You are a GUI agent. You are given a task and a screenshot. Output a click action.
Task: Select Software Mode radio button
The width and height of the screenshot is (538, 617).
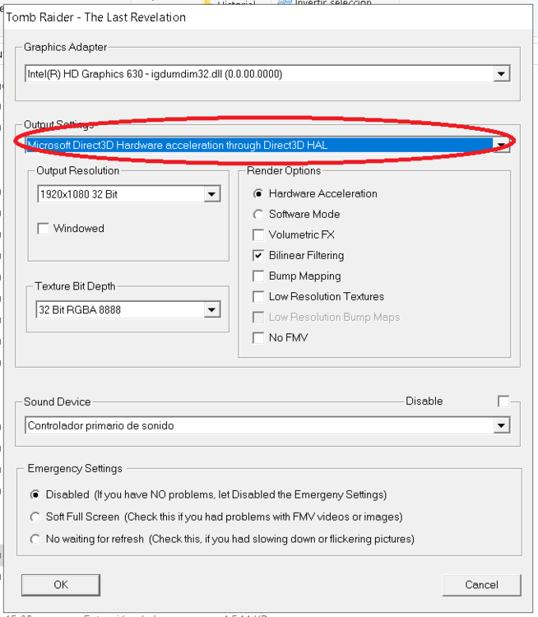[258, 215]
